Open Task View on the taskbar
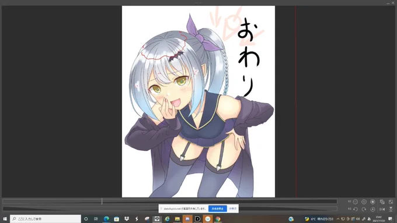The image size is (397, 223). coord(96,219)
